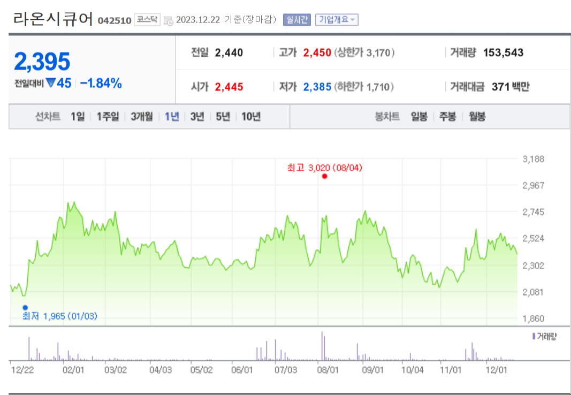Click the 05/02 date axis label
The width and height of the screenshot is (571, 395).
[201, 370]
